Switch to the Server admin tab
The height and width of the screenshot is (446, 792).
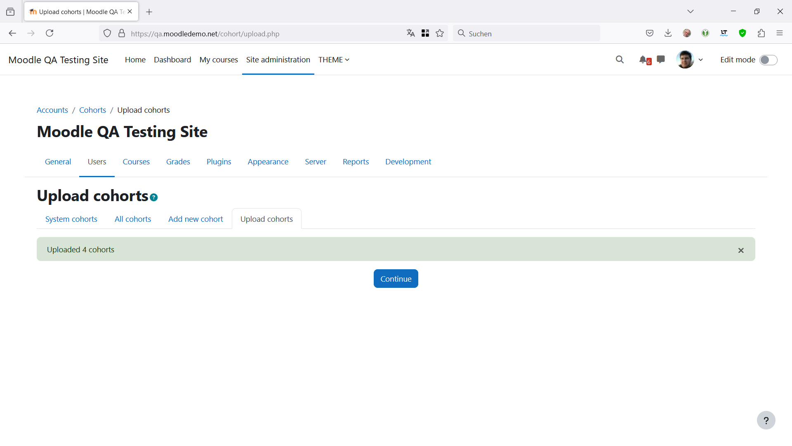pos(316,162)
